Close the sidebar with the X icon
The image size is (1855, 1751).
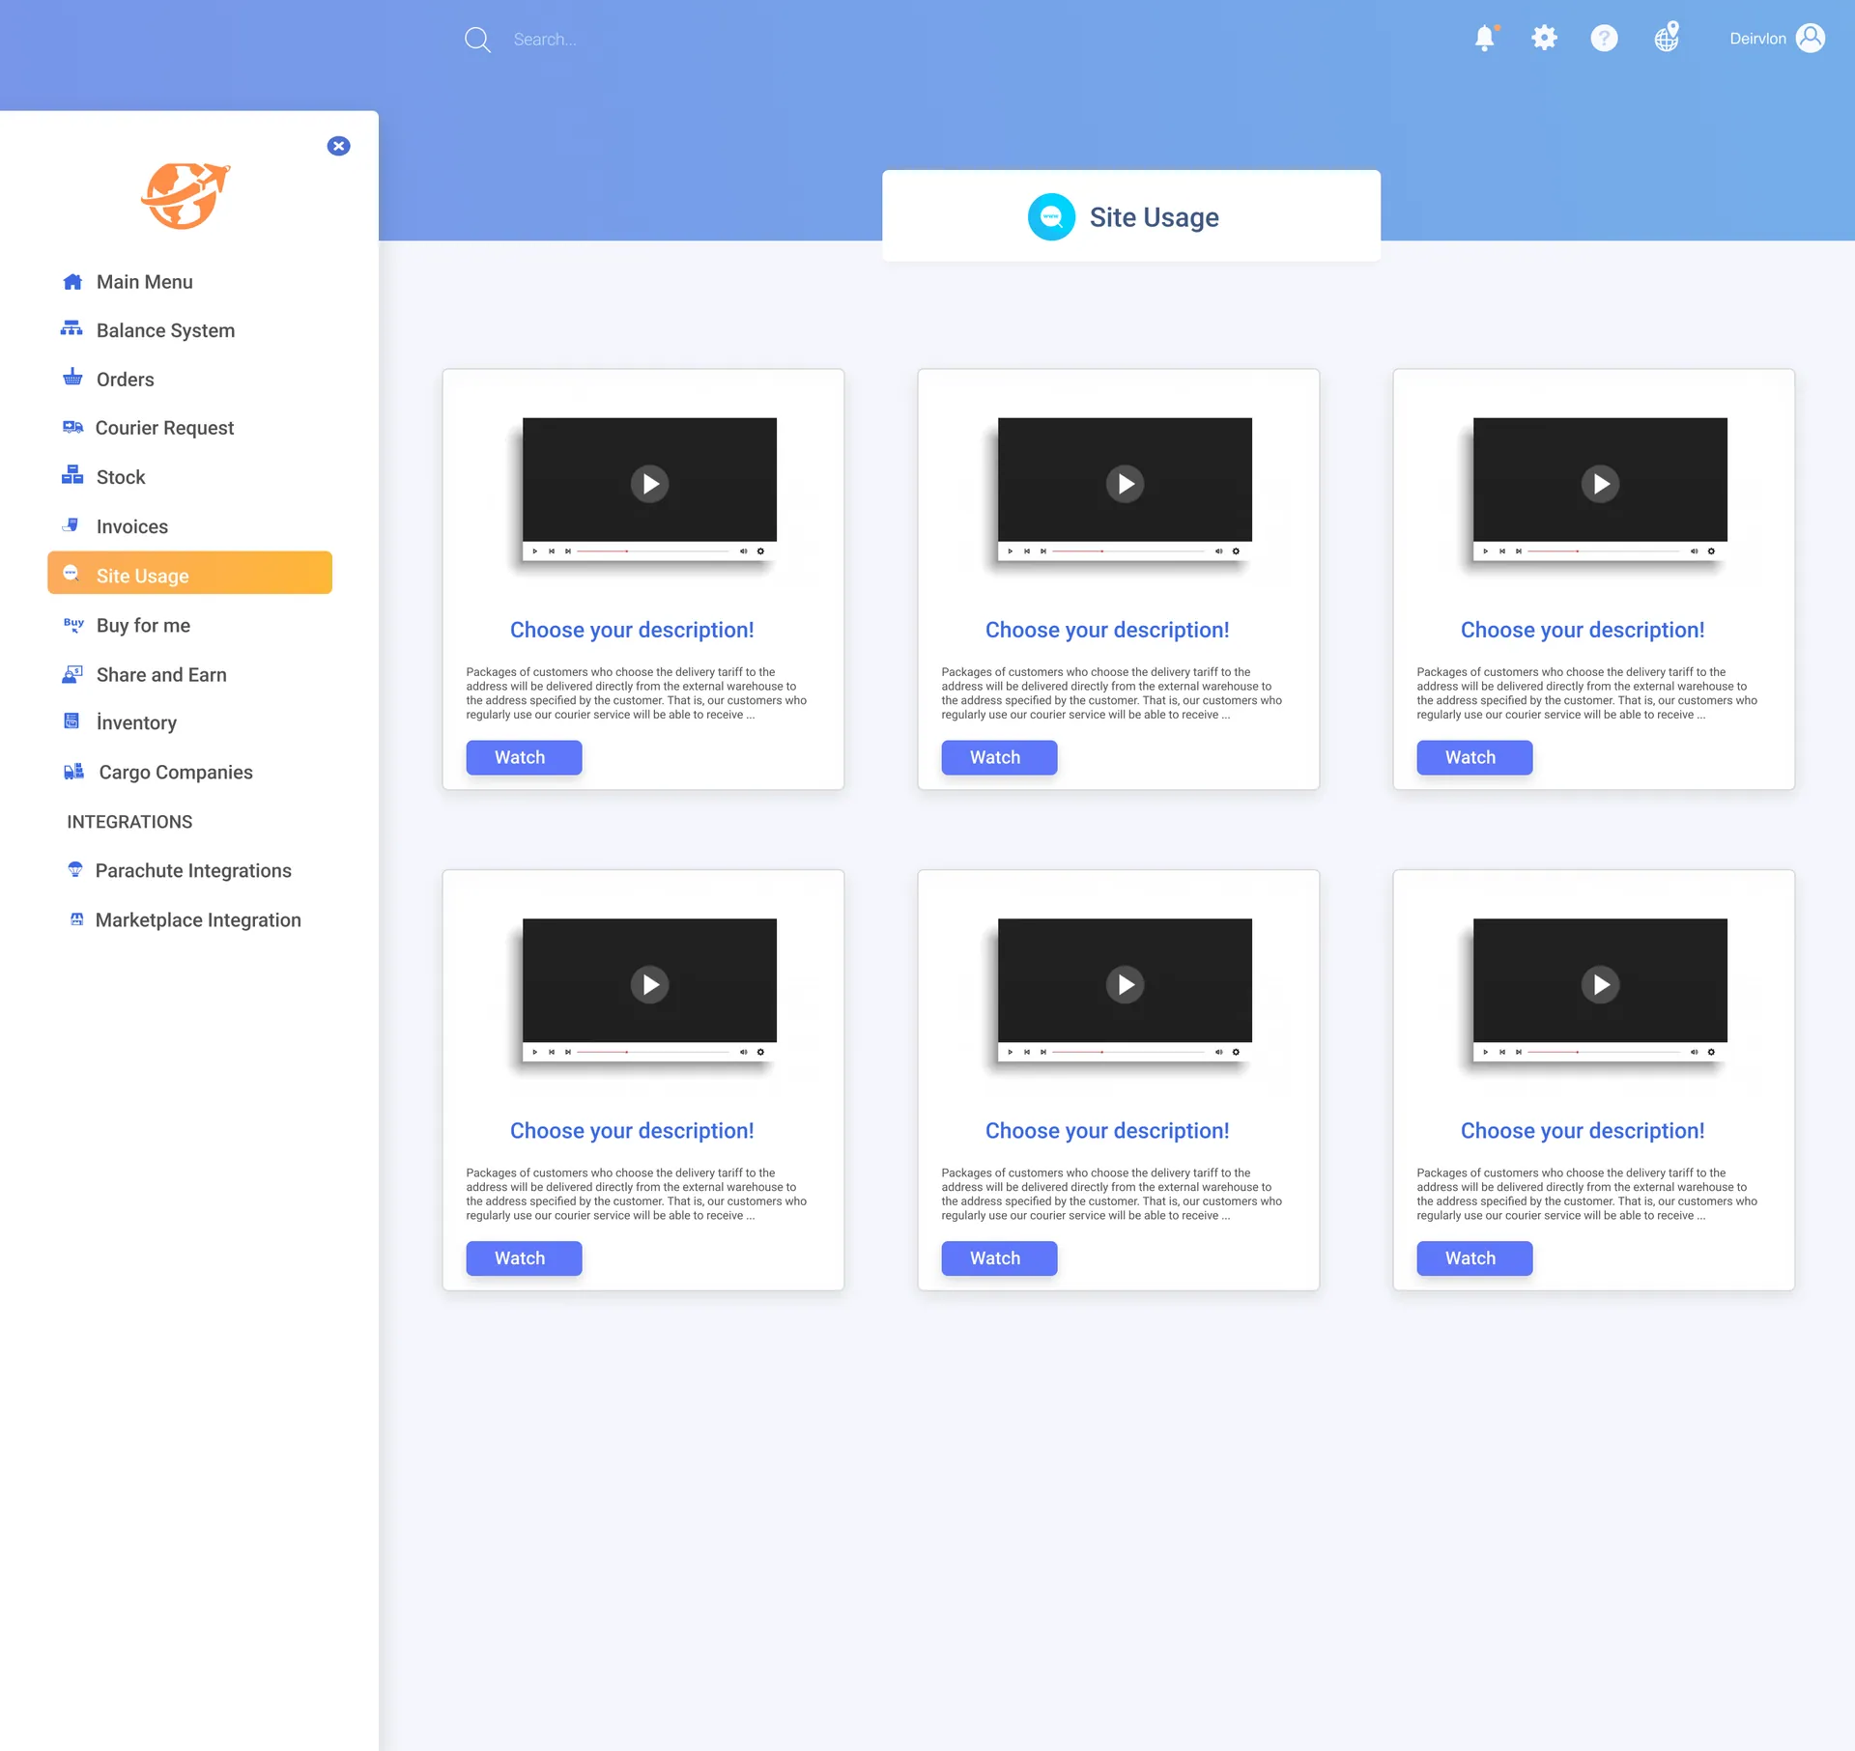338,146
